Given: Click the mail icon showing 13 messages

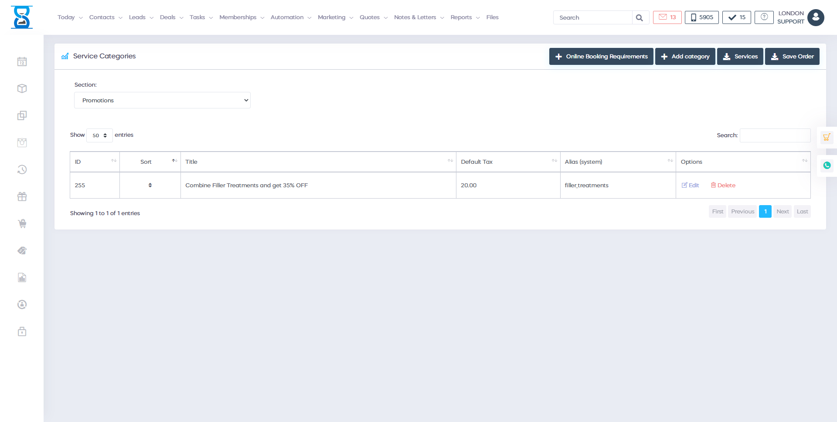Looking at the screenshot, I should coord(667,17).
